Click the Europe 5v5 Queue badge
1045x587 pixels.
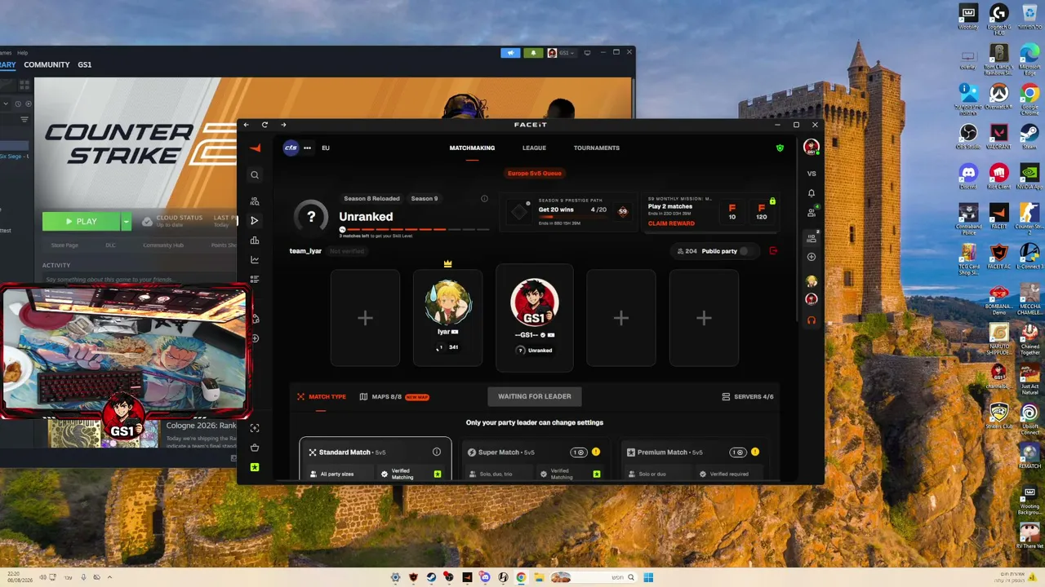tap(535, 173)
